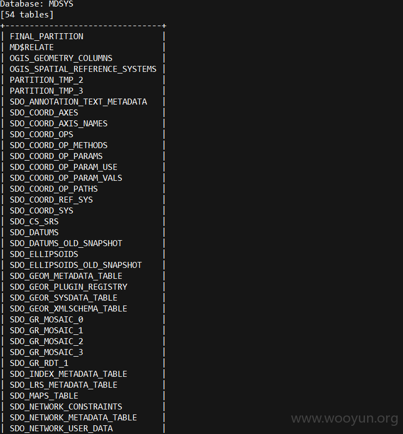Click OGIS_GEOMETRY_COLUMNS in the table list
The height and width of the screenshot is (434, 403).
pos(61,58)
